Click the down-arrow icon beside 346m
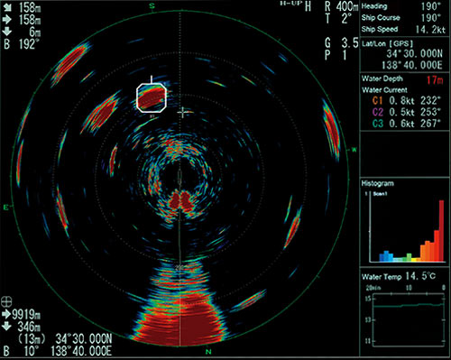451x360 pixels. click(x=6, y=327)
